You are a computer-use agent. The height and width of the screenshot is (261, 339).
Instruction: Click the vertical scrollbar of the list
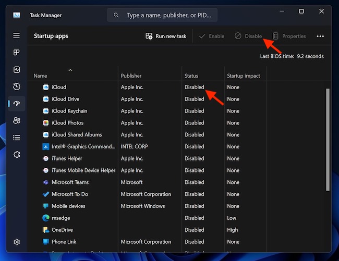pos(328,141)
